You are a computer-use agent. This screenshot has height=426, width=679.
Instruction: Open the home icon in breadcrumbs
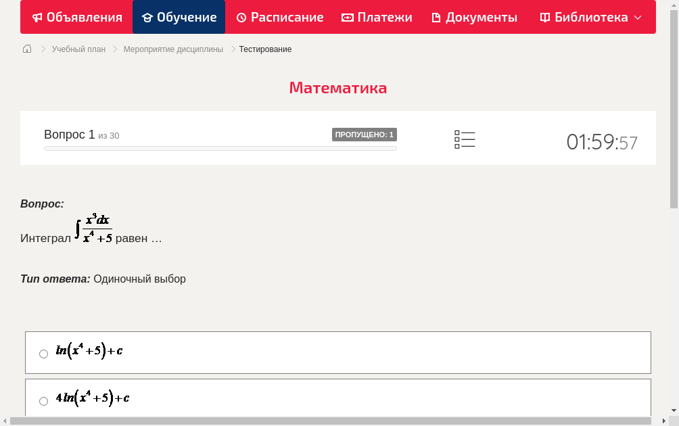[x=26, y=49]
